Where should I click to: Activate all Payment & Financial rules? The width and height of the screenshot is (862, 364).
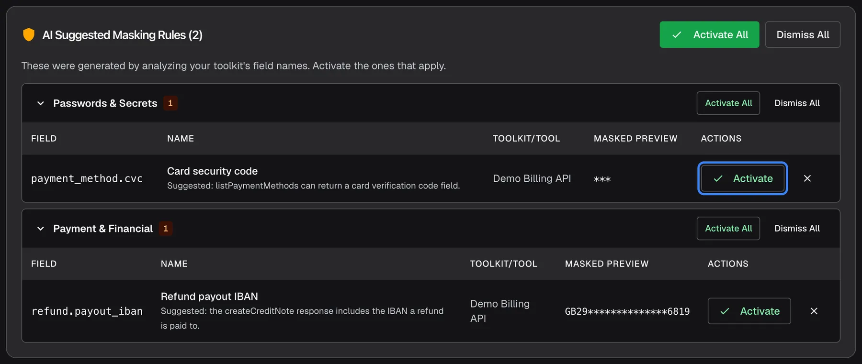(x=728, y=229)
